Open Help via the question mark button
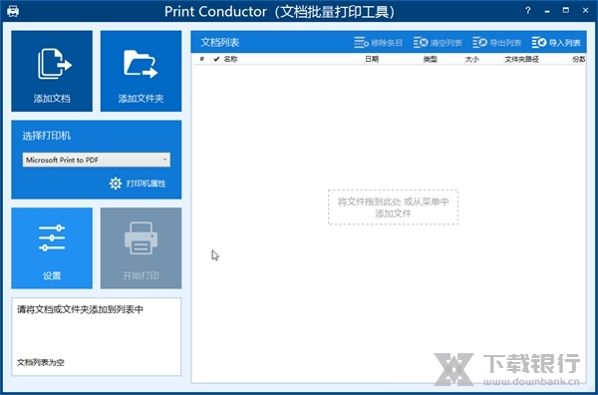The width and height of the screenshot is (598, 395). (528, 11)
